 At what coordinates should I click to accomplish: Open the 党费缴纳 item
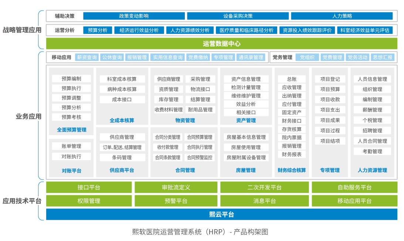click(x=198, y=57)
